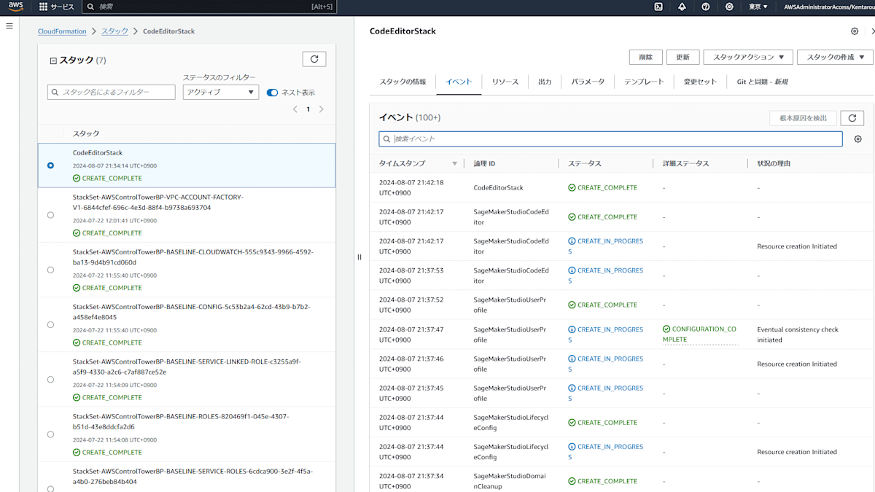
Task: Open the スタックの作成 dropdown
Action: [x=835, y=57]
